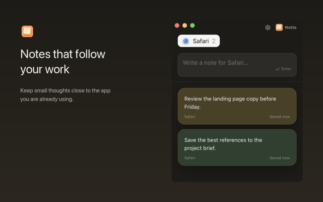Image resolution: width=323 pixels, height=202 pixels.
Task: Click 'Saved now' on the yellow note
Action: click(x=280, y=117)
